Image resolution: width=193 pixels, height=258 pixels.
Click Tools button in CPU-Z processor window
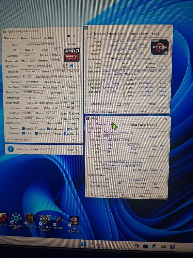pos(126,111)
